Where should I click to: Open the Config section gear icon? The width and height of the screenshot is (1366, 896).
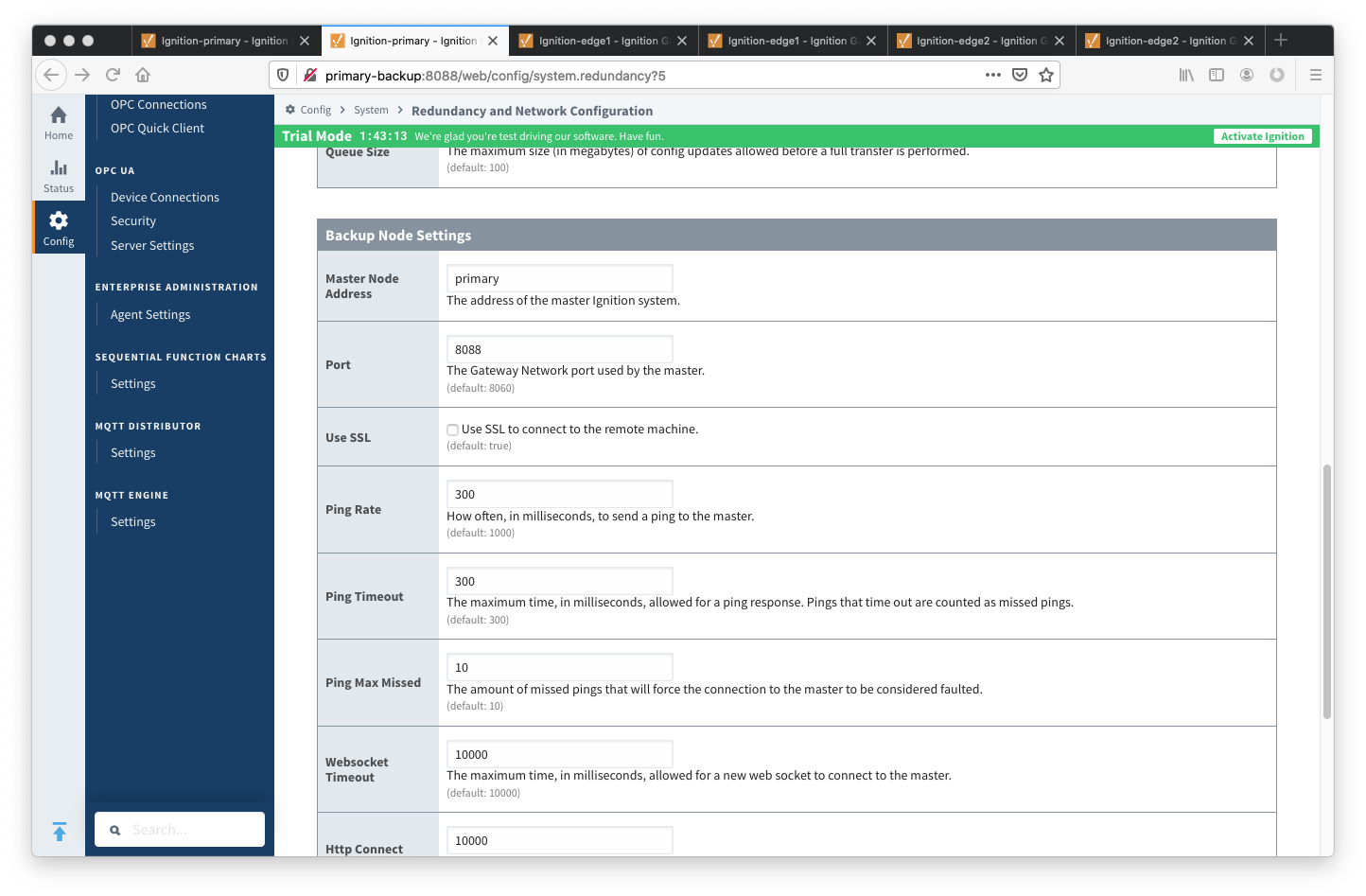tap(59, 220)
